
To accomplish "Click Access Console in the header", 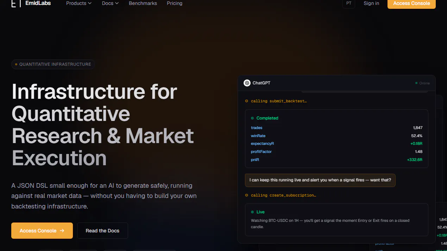I will (x=411, y=3).
